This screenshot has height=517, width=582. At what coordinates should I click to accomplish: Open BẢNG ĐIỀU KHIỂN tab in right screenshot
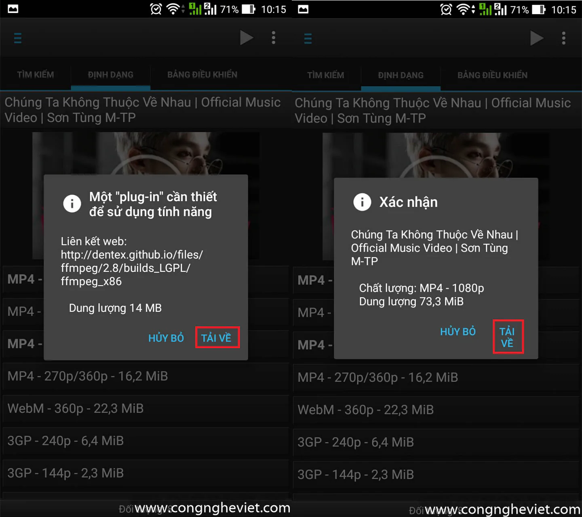click(492, 75)
